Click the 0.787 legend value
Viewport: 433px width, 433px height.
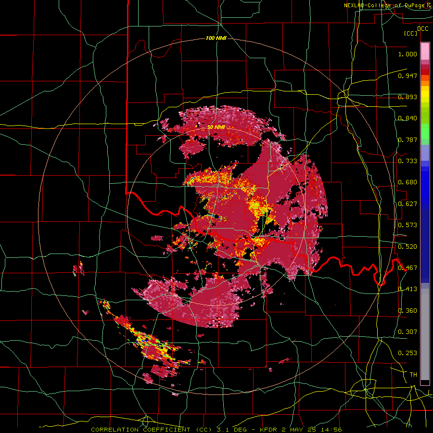[408, 140]
